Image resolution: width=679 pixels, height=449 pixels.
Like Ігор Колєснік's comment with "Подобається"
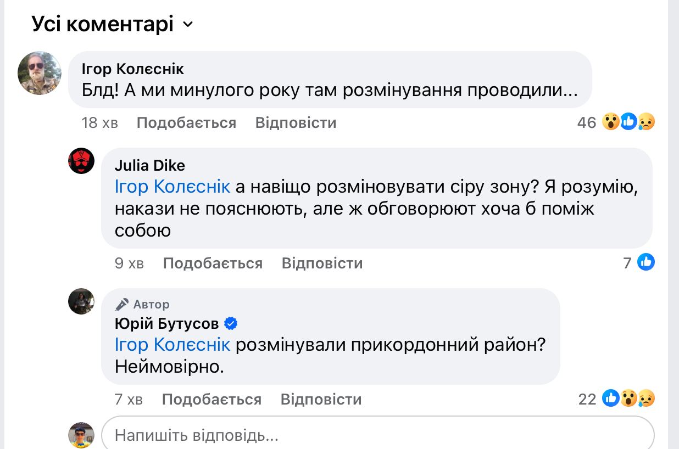click(x=186, y=122)
